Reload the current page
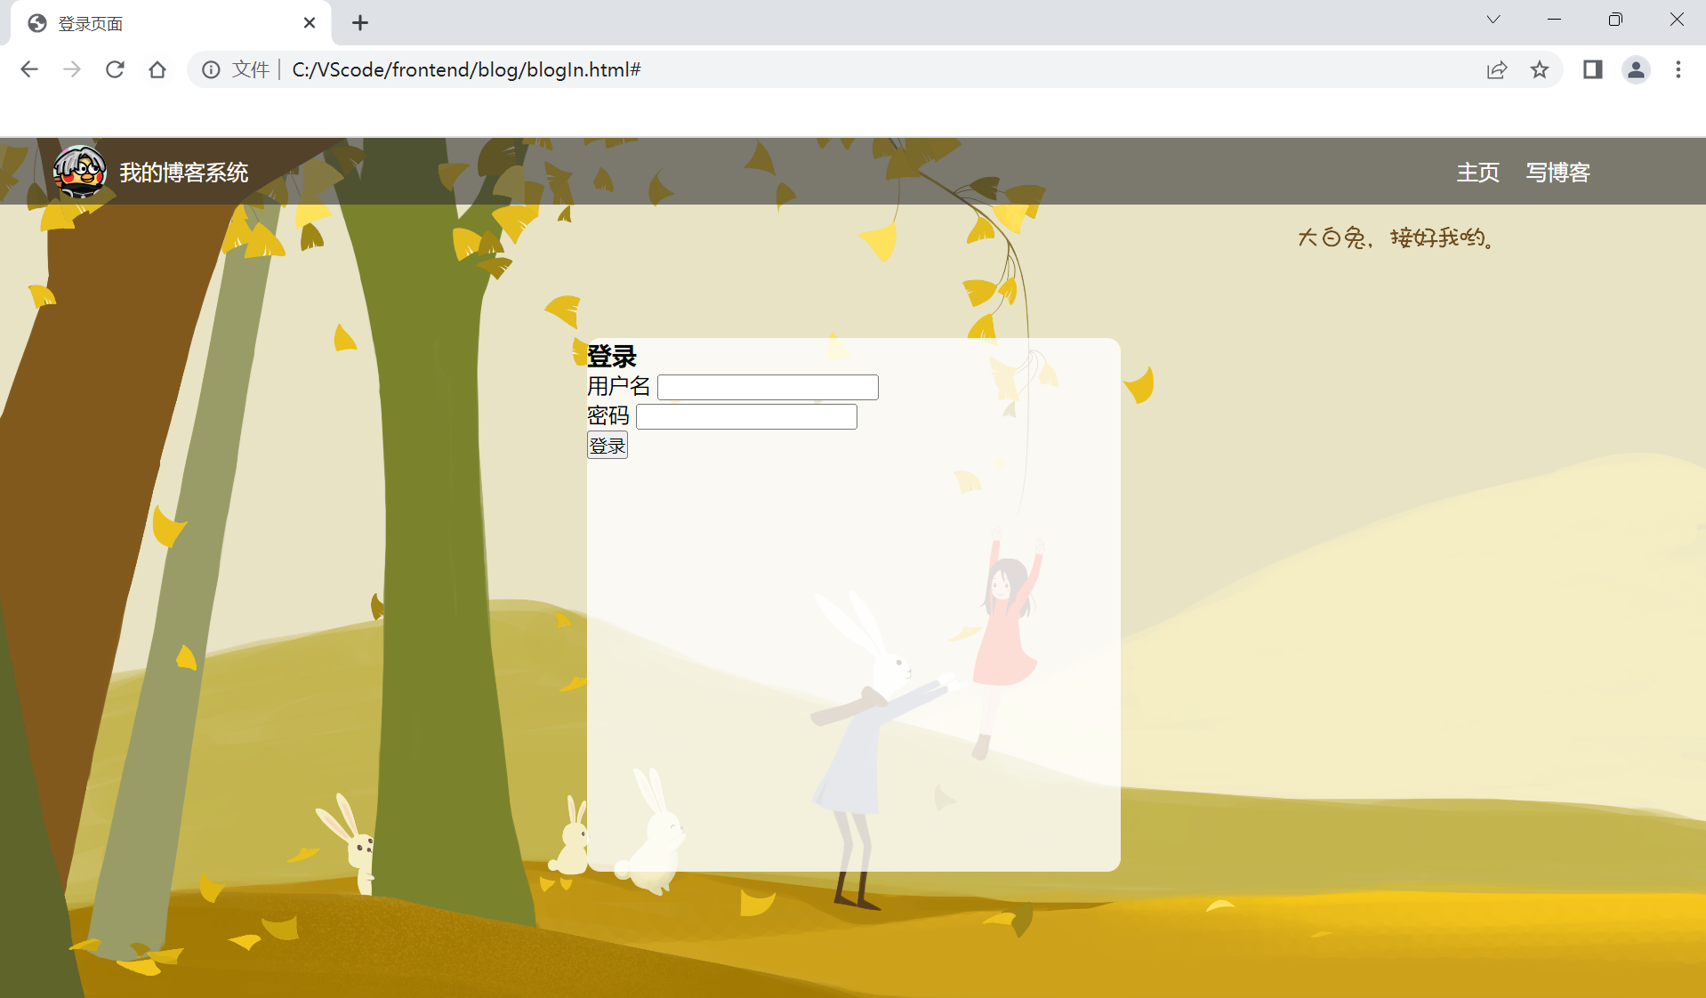Image resolution: width=1706 pixels, height=998 pixels. 115,69
